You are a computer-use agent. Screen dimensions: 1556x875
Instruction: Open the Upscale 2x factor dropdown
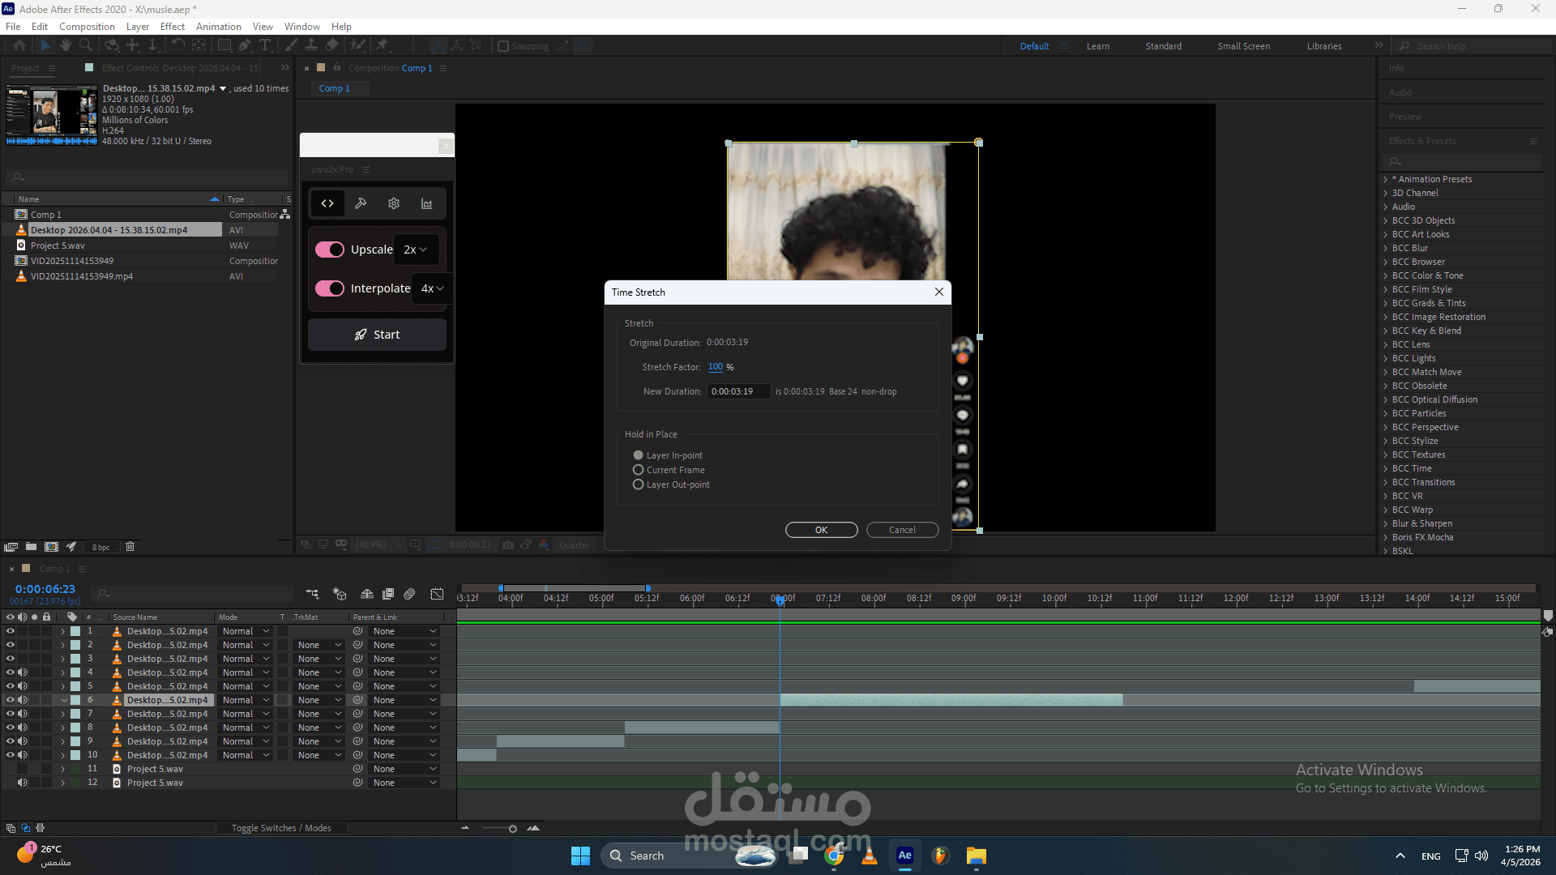click(x=416, y=250)
